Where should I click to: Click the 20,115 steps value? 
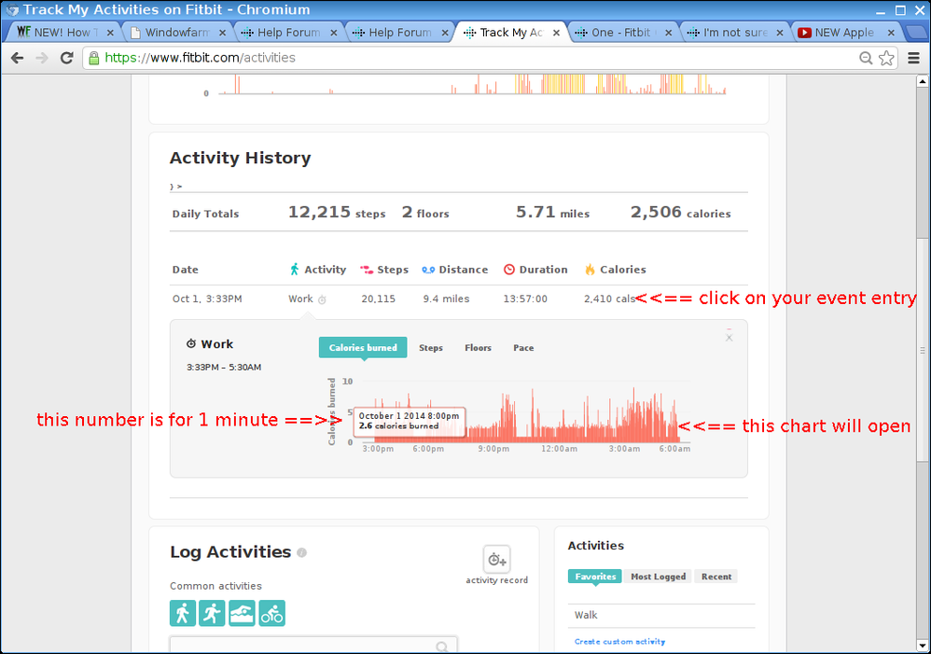[x=378, y=299]
